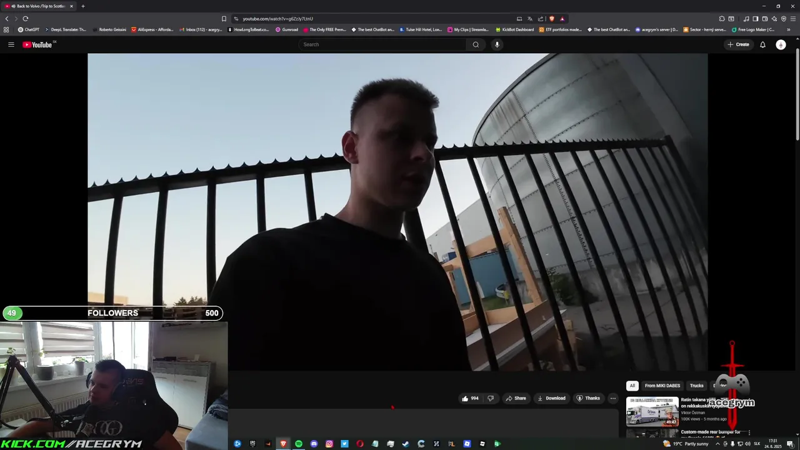Open the YouTube account avatar menu

tap(781, 44)
